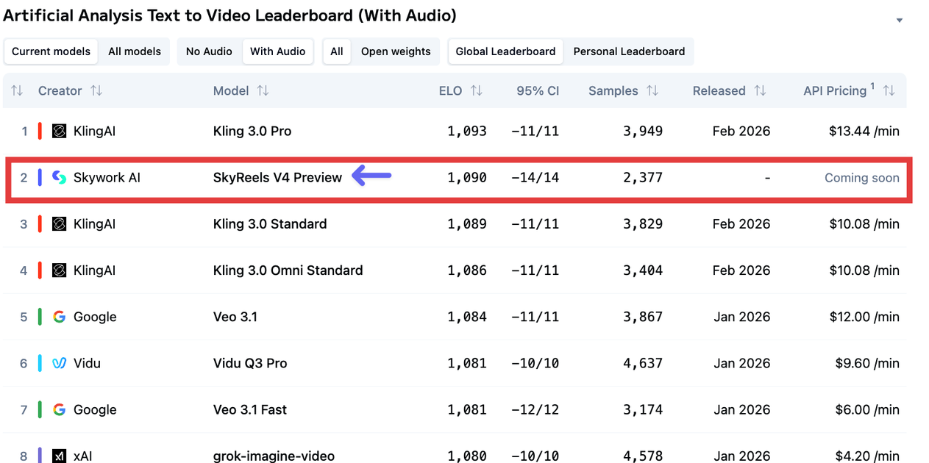Click the red color bar beside Kling 3.0 Pro
The width and height of the screenshot is (929, 463).
[40, 132]
